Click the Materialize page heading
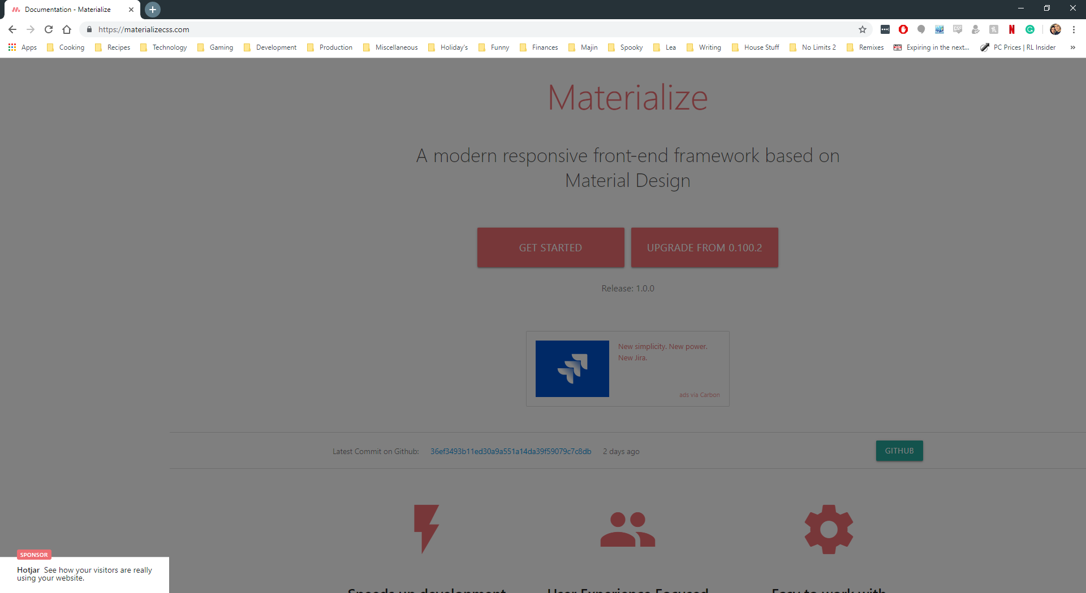The width and height of the screenshot is (1086, 593). click(628, 97)
